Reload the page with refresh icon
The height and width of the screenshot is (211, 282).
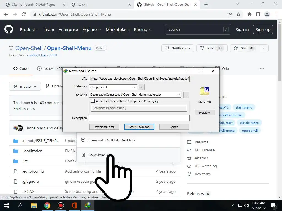click(24, 14)
